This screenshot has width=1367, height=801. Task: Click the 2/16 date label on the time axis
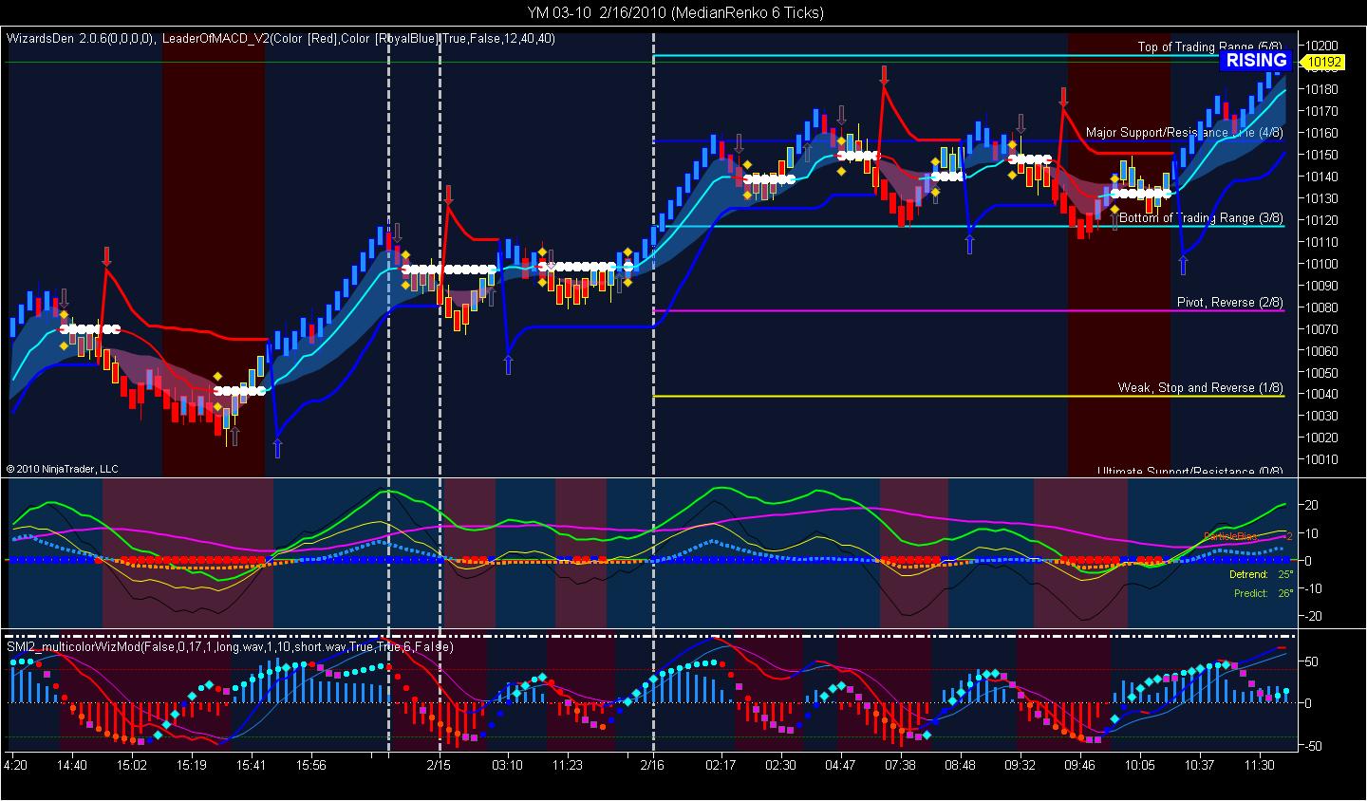click(652, 765)
